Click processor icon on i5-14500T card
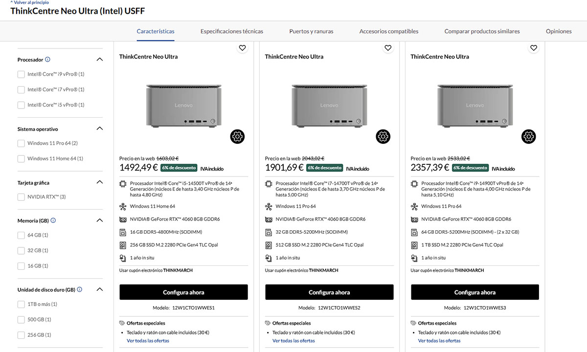Image resolution: width=587 pixels, height=352 pixels. [x=123, y=184]
